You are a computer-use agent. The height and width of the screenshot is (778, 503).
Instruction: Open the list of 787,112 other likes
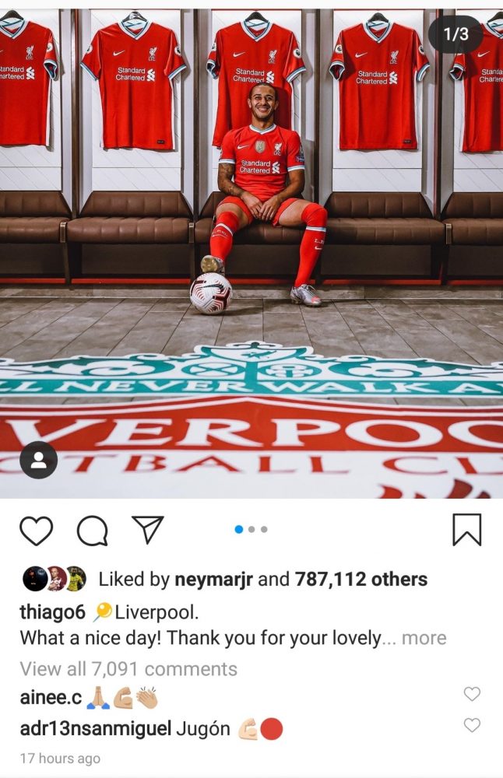pyautogui.click(x=361, y=579)
